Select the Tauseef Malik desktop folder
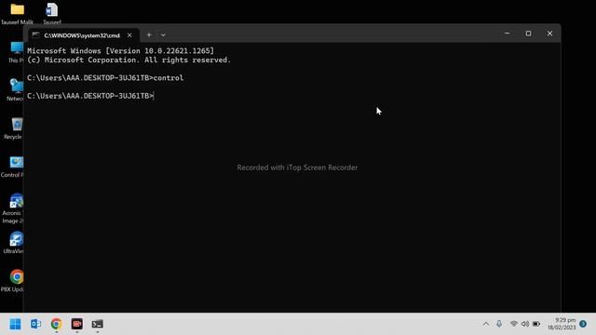The image size is (596, 335). (x=17, y=13)
